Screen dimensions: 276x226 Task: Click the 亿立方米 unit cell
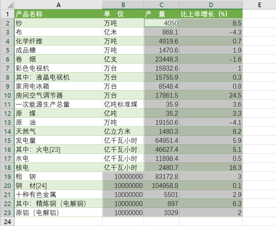click(x=123, y=131)
